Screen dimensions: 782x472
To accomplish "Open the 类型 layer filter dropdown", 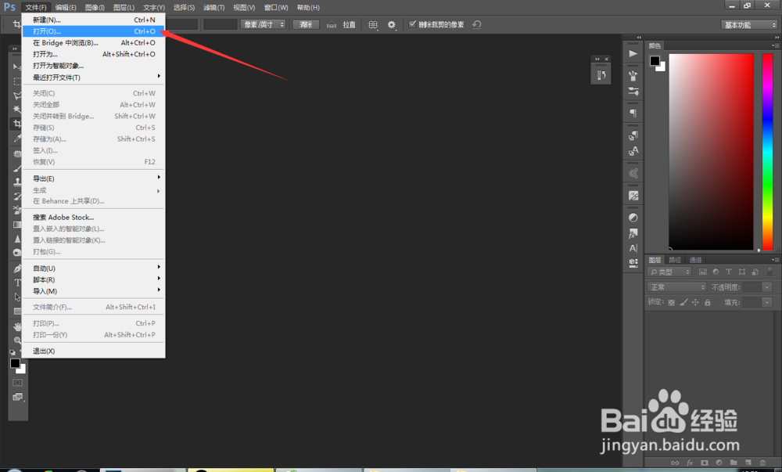I will pyautogui.click(x=669, y=272).
